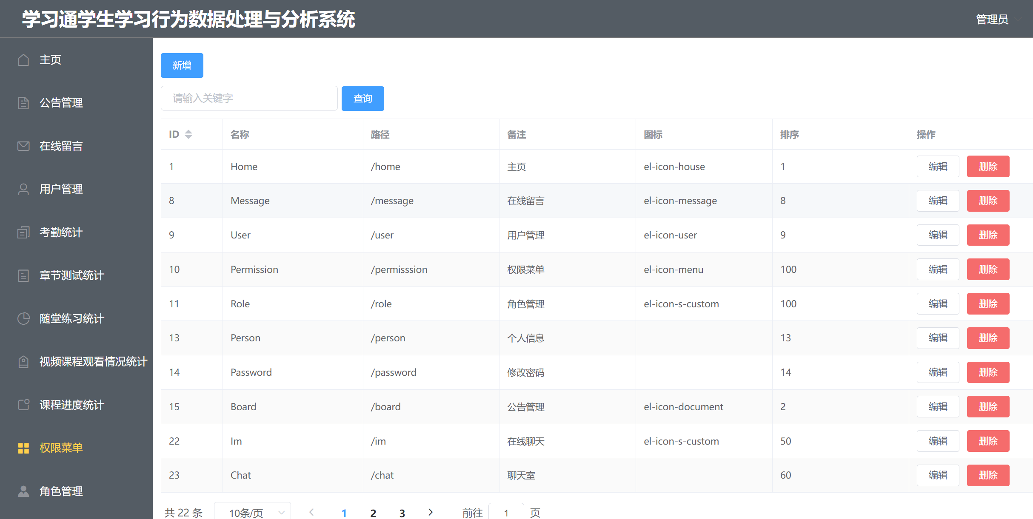Click the pie chart icon for 随堂练习统计
This screenshot has height=519, width=1033.
(x=23, y=318)
